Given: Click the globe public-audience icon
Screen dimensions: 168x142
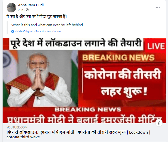Looking at the screenshot, I should tap(27, 10).
